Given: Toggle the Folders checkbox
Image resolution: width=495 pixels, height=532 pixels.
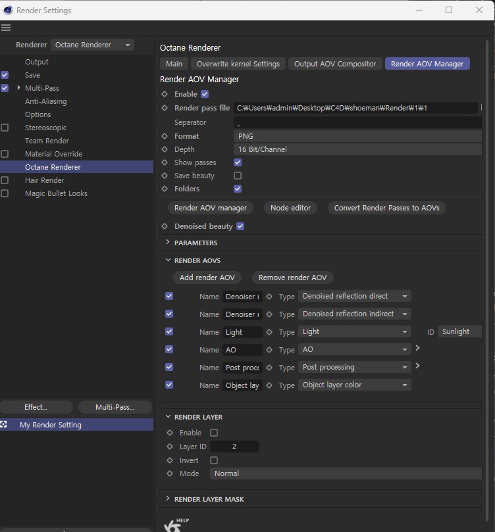Looking at the screenshot, I should point(238,189).
